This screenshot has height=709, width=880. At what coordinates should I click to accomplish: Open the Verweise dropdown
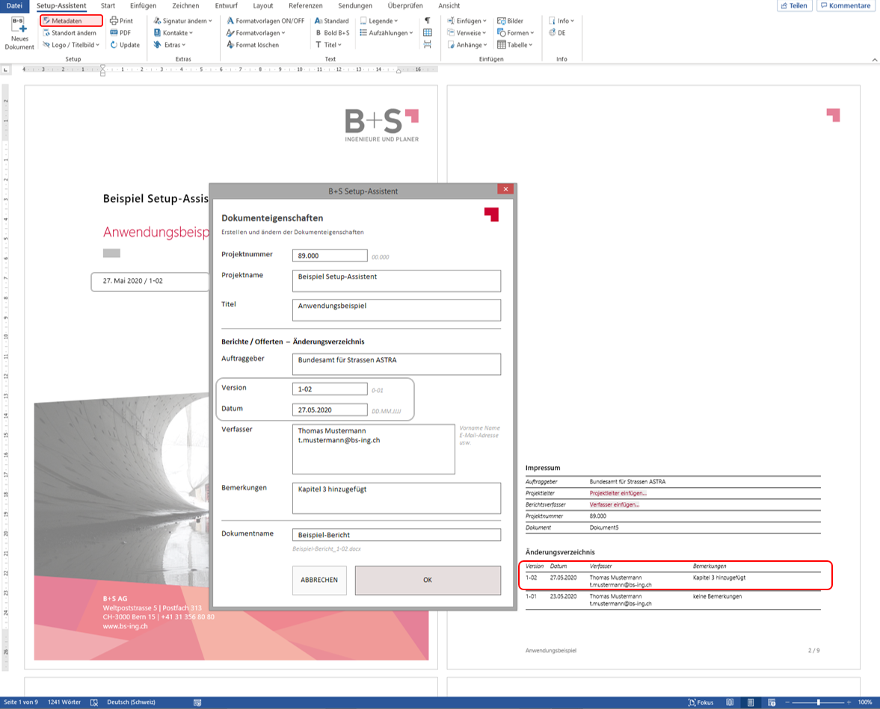(x=467, y=33)
